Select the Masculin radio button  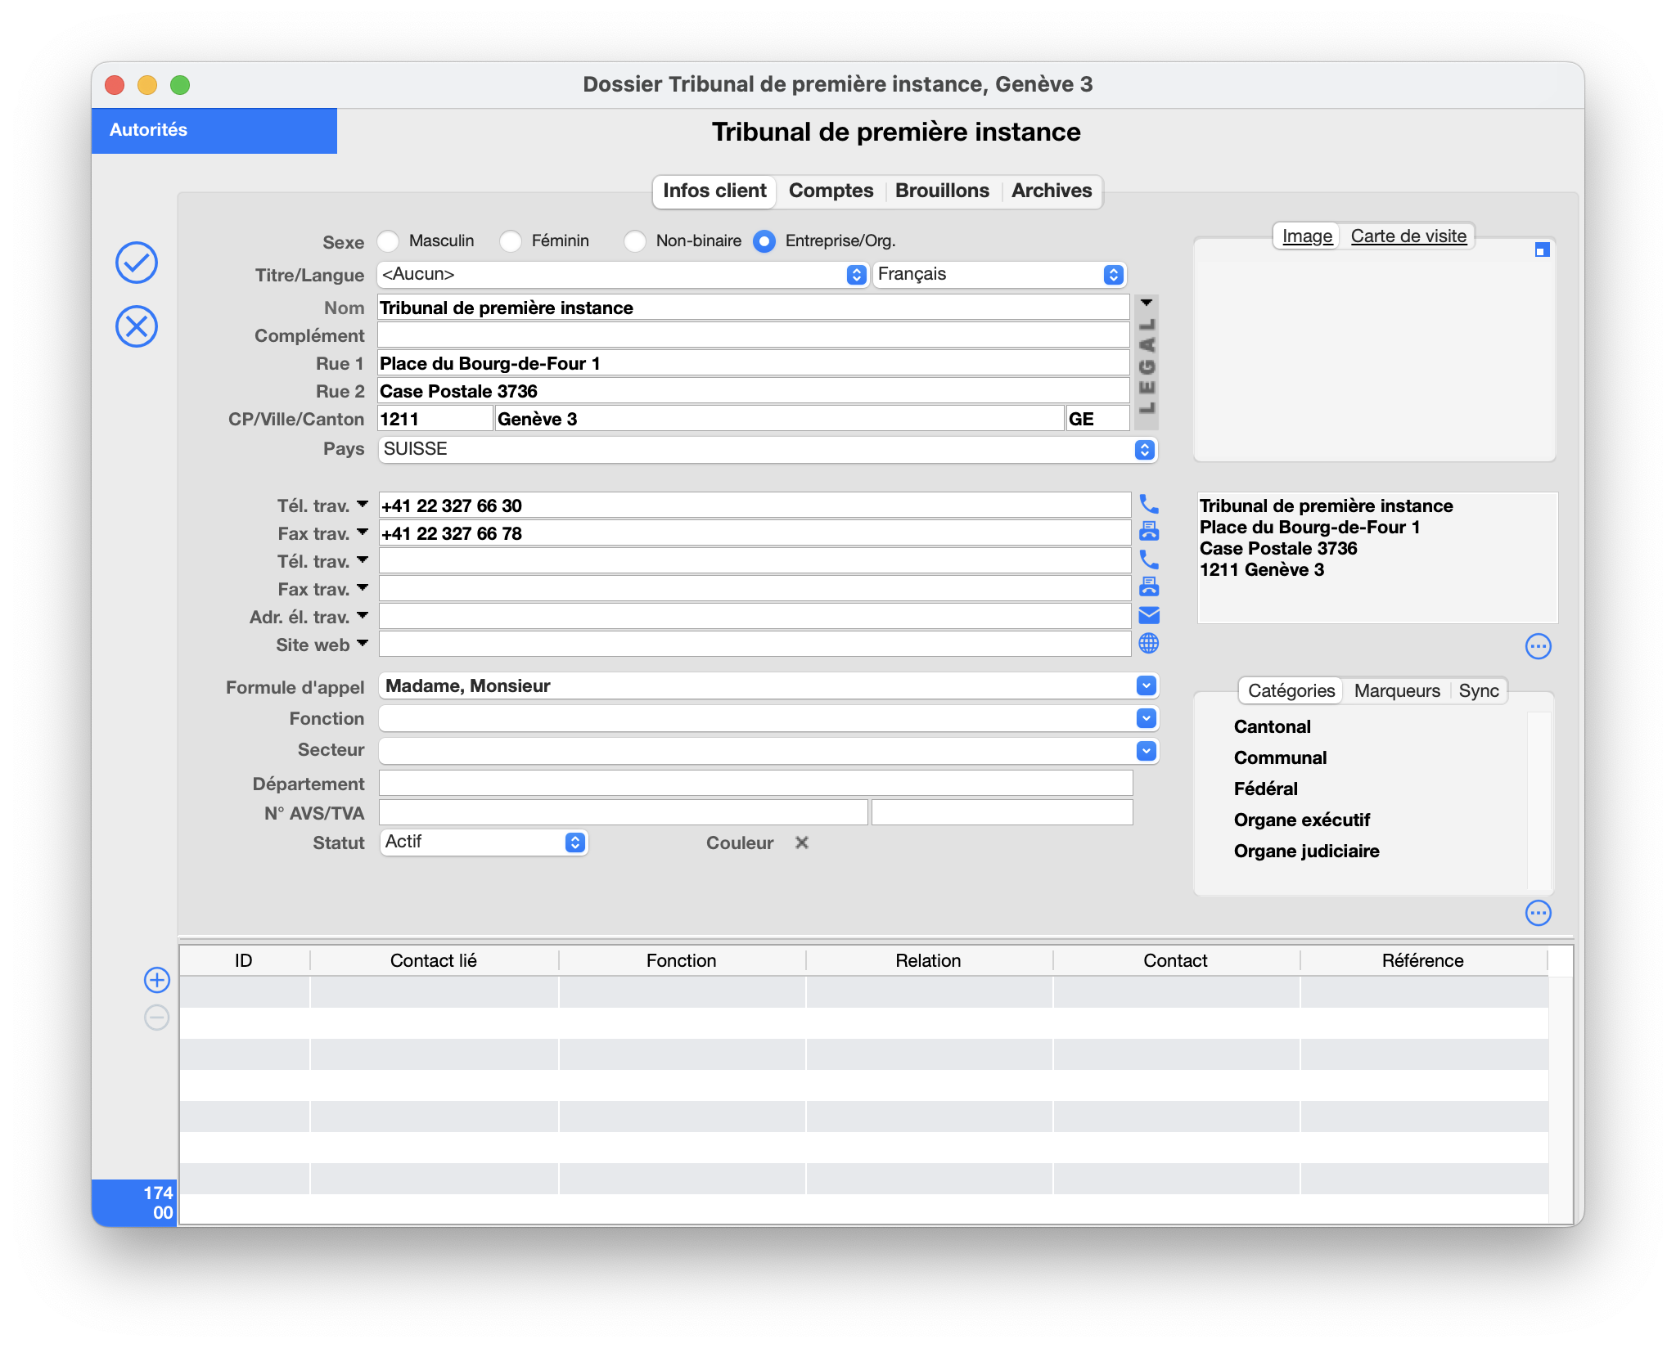389,241
